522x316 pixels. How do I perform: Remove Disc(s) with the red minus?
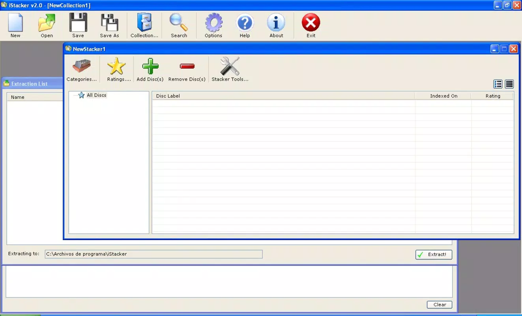point(187,70)
